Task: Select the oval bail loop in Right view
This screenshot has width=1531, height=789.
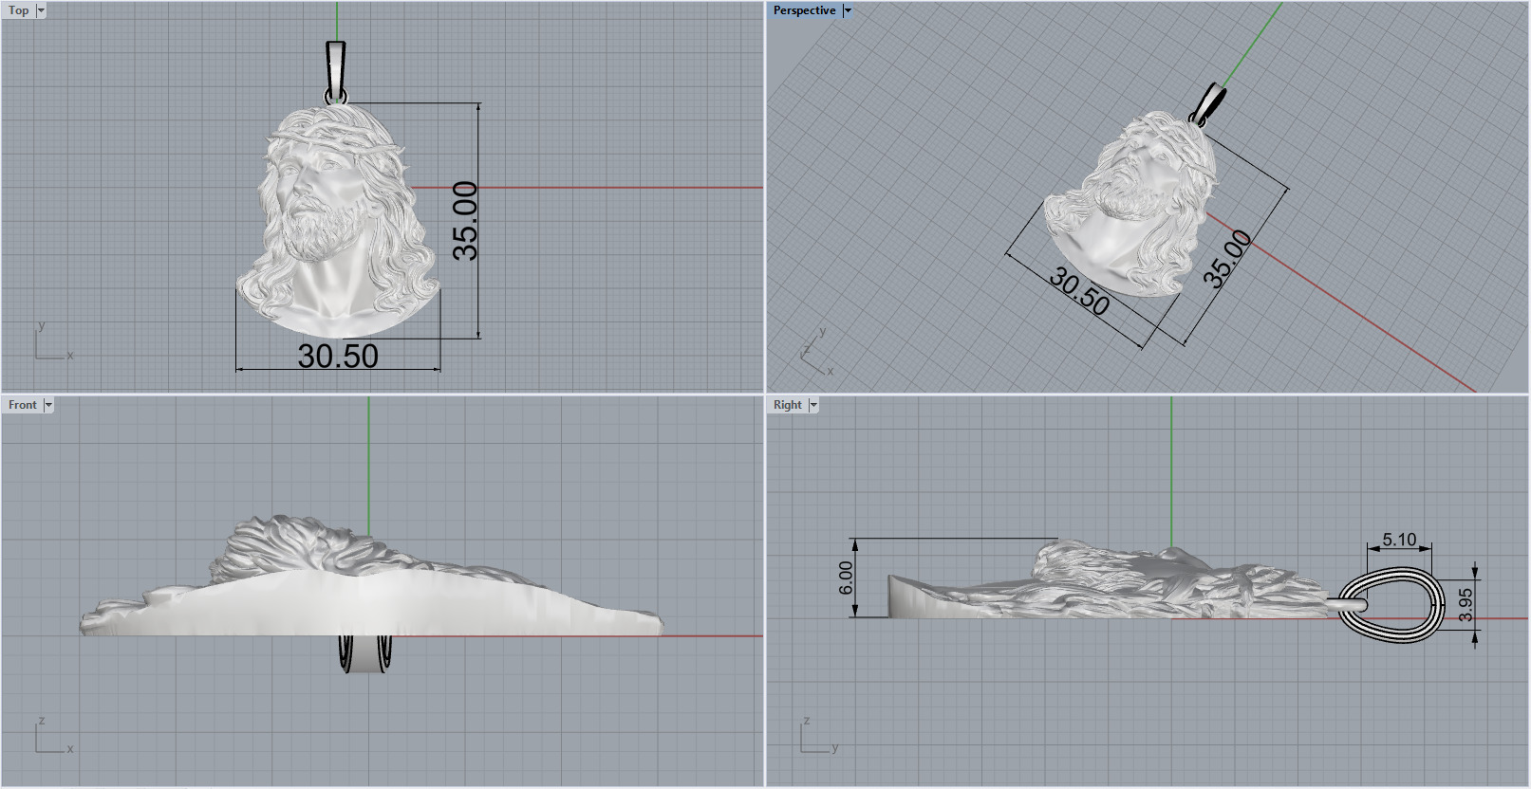Action: pos(1391,604)
